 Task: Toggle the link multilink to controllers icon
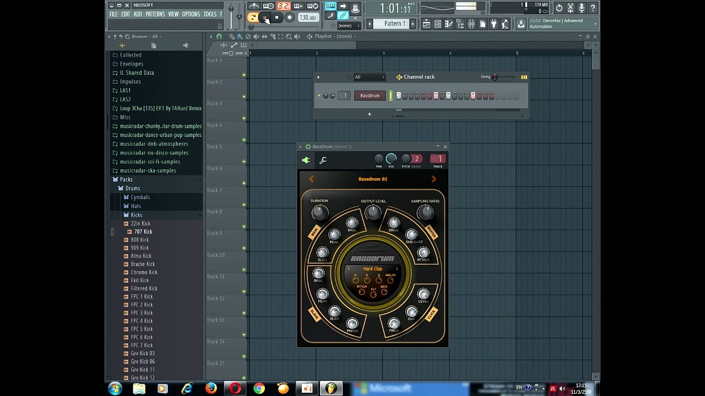point(343,16)
